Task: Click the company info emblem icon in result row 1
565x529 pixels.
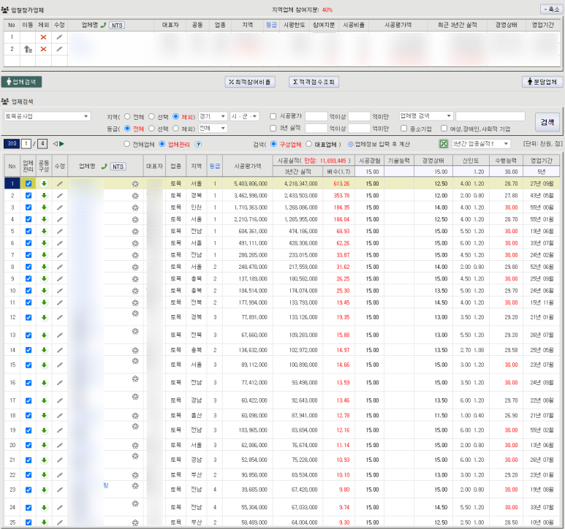Action: click(x=135, y=184)
